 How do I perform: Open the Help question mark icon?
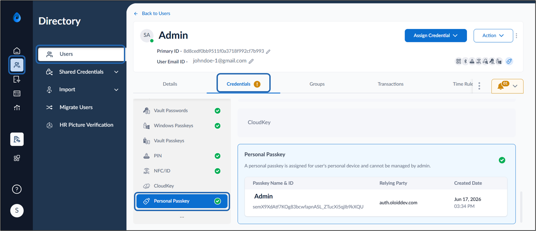point(17,190)
